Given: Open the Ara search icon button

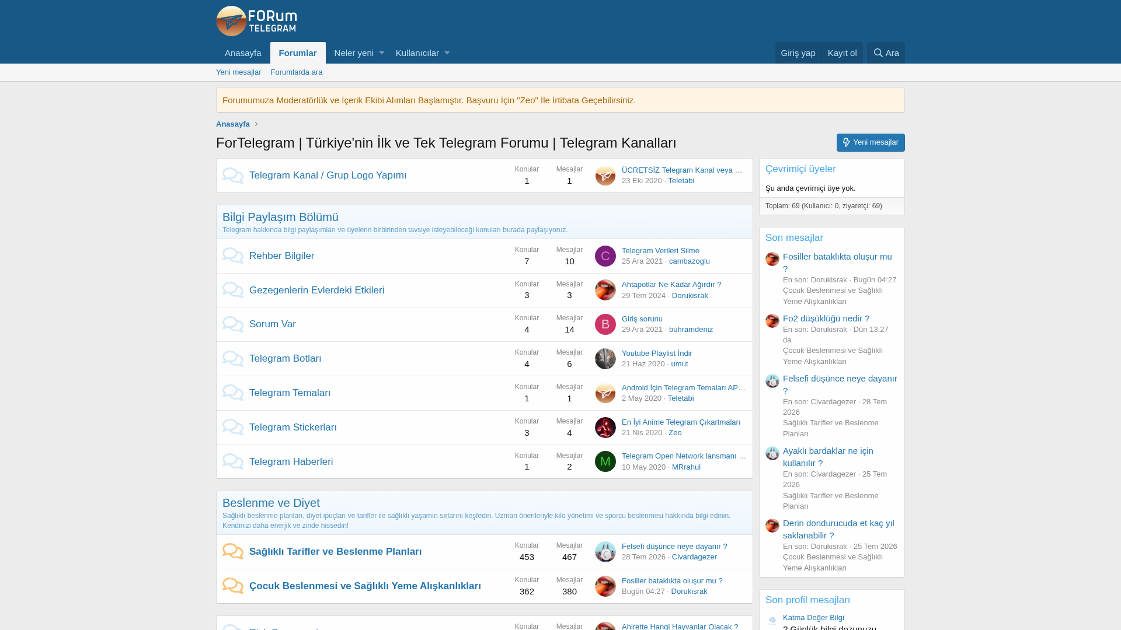Looking at the screenshot, I should [x=886, y=52].
